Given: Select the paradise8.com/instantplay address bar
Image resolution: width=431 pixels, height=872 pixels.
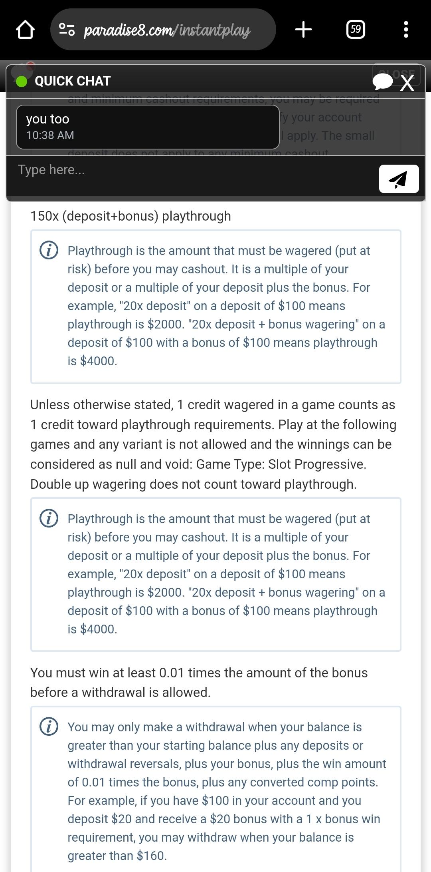Looking at the screenshot, I should click(167, 30).
